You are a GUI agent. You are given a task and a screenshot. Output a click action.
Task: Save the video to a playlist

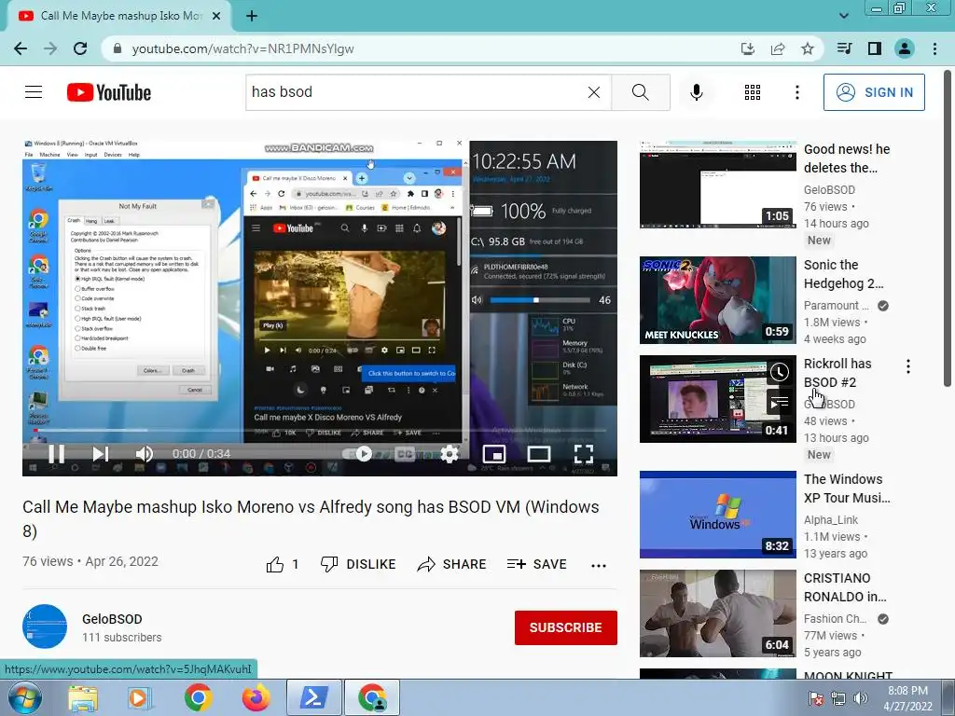coord(536,564)
